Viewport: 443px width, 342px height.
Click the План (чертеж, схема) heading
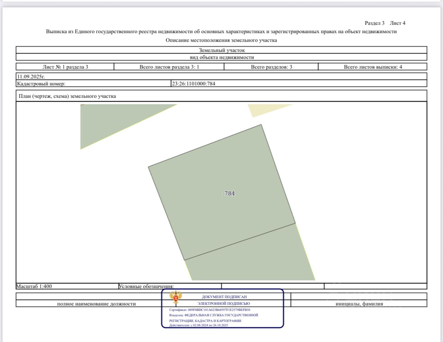tap(67, 96)
